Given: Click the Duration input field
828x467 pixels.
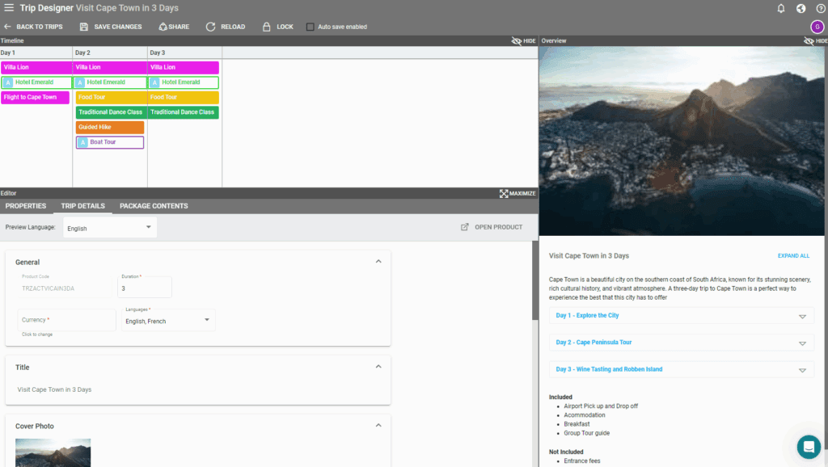Looking at the screenshot, I should pos(144,288).
